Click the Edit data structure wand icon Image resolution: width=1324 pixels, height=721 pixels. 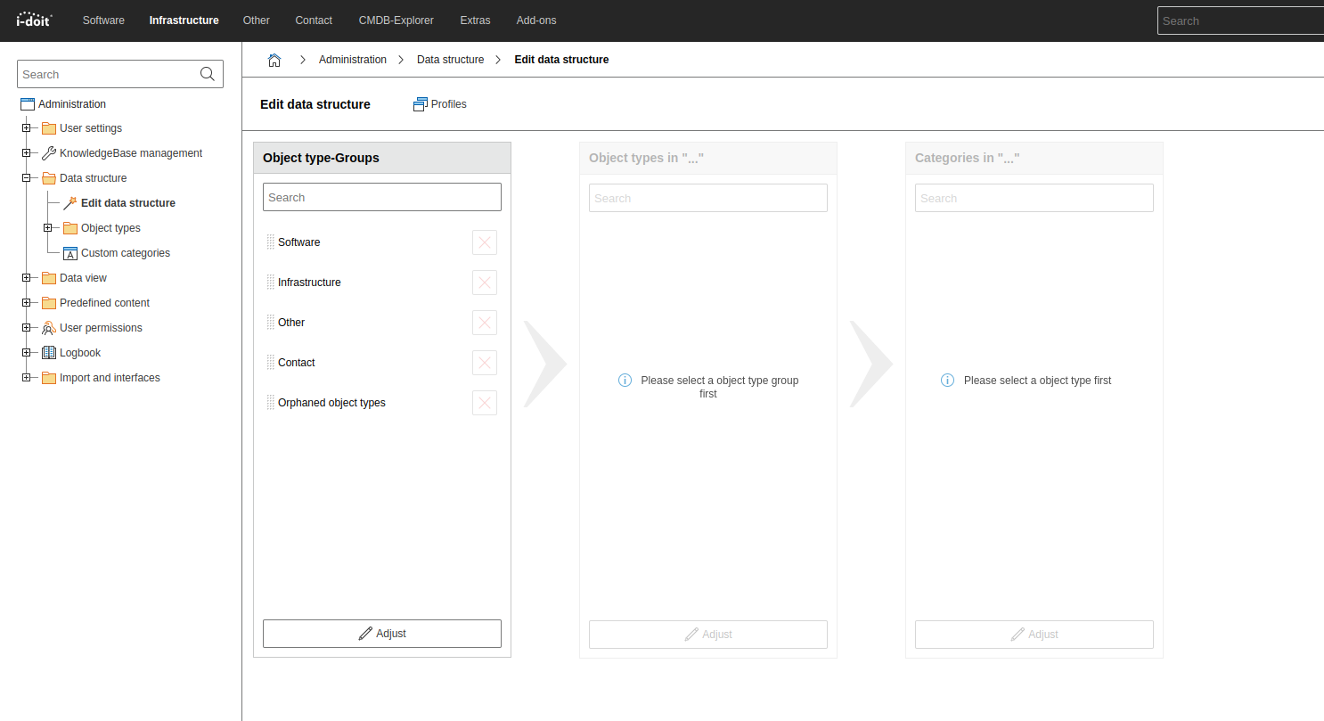point(70,203)
